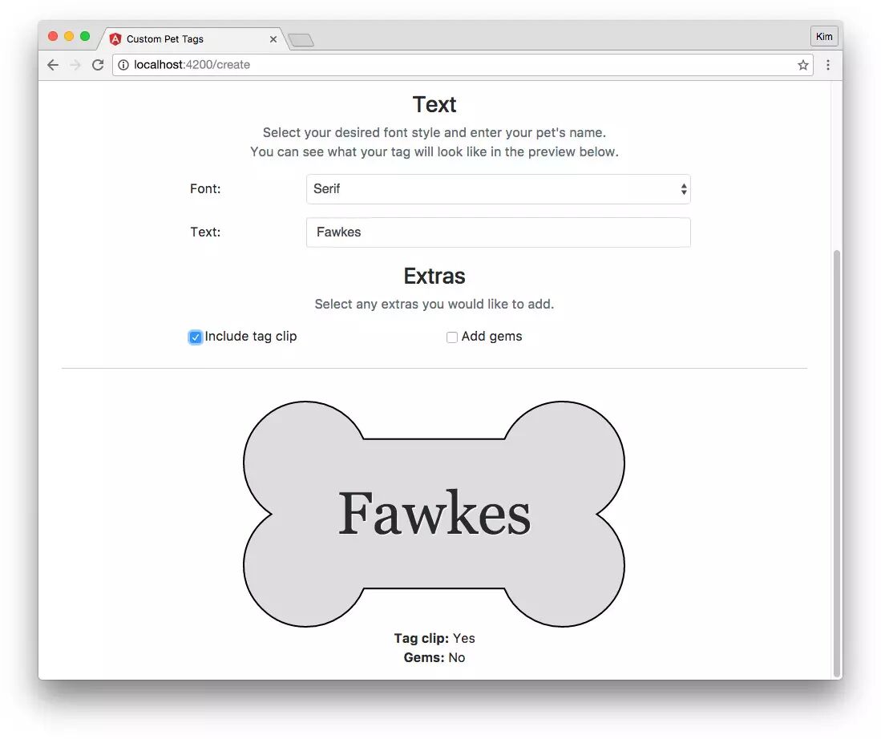881x739 pixels.
Task: Check the Add gems checkbox
Action: tap(452, 337)
